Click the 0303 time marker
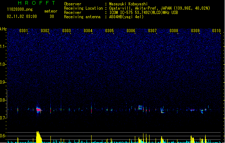 pos(67,31)
